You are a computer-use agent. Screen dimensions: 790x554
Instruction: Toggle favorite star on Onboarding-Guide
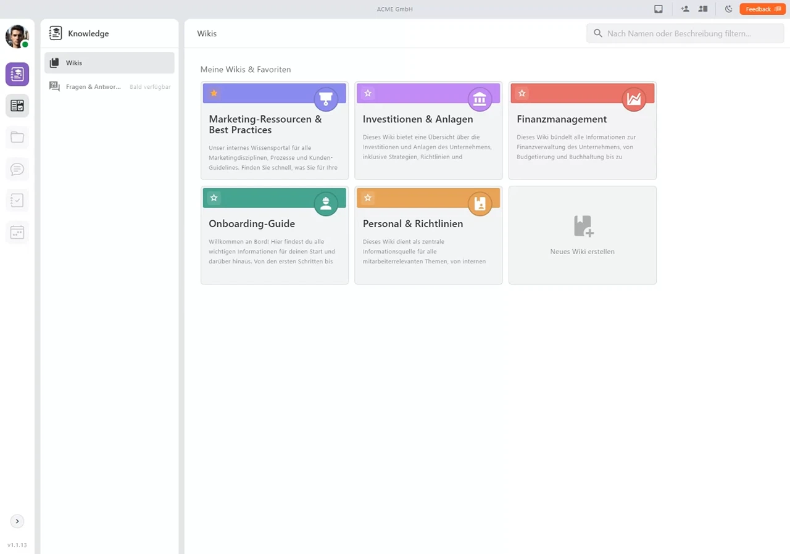click(x=214, y=198)
